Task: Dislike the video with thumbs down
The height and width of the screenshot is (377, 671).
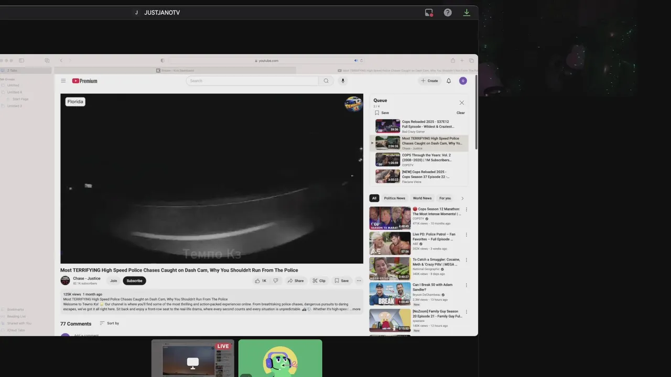Action: [x=276, y=281]
